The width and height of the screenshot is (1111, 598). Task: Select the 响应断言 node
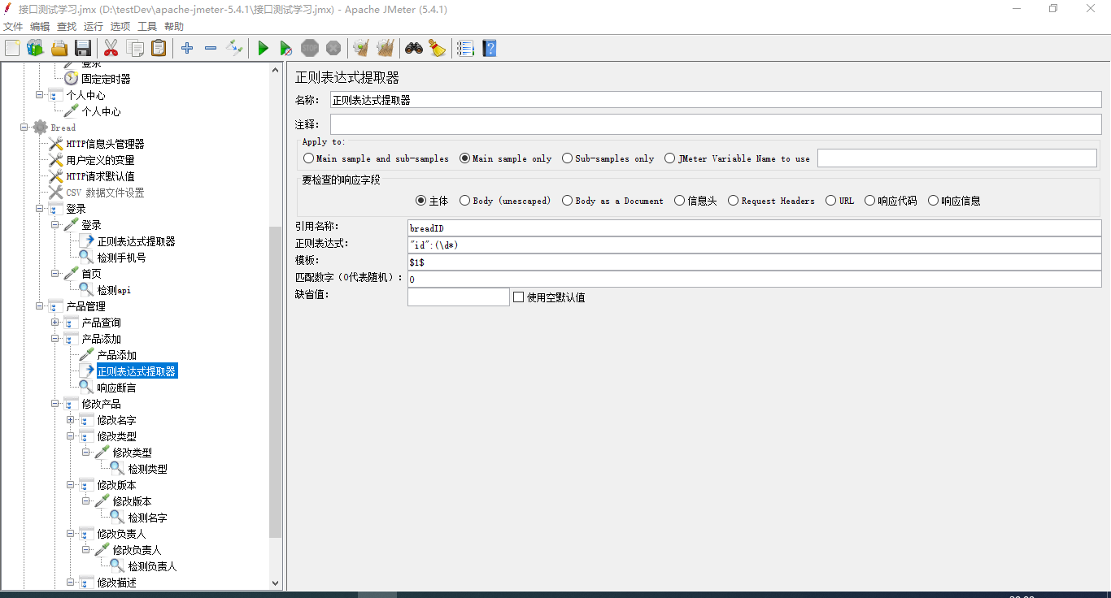point(116,388)
